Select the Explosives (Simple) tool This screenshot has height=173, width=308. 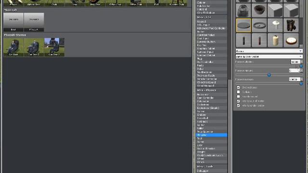(212, 108)
